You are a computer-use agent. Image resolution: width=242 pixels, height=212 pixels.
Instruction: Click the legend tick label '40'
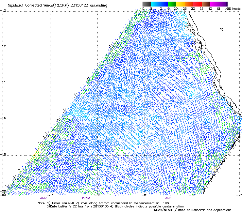(x=210, y=9)
